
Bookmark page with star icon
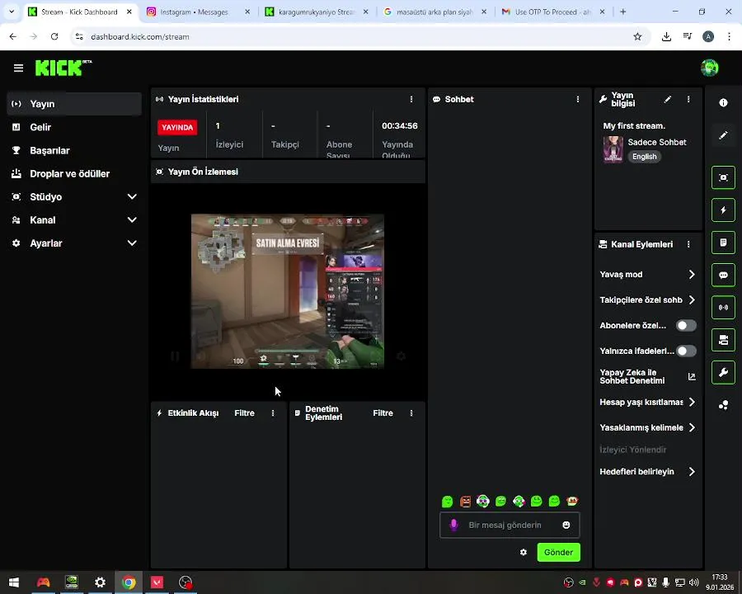(x=637, y=36)
